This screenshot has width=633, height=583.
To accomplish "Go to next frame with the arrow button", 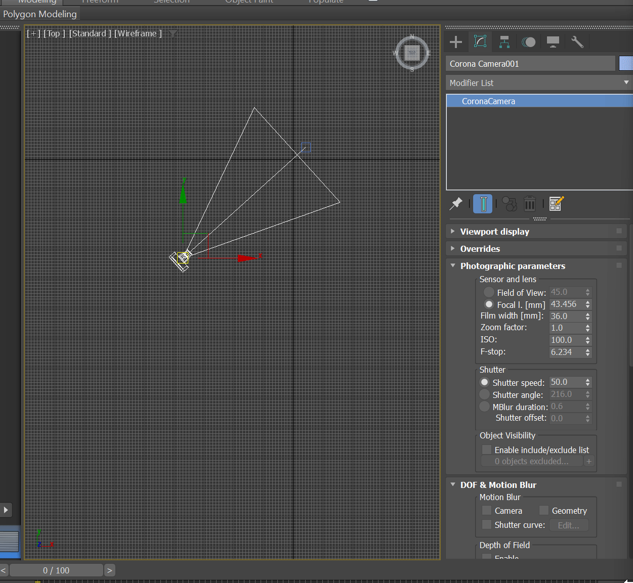I will tap(109, 570).
